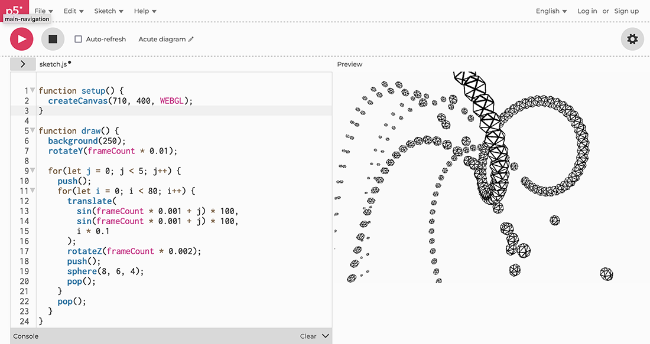Fold the setup function at line 1
This screenshot has width=650, height=344.
[32, 90]
